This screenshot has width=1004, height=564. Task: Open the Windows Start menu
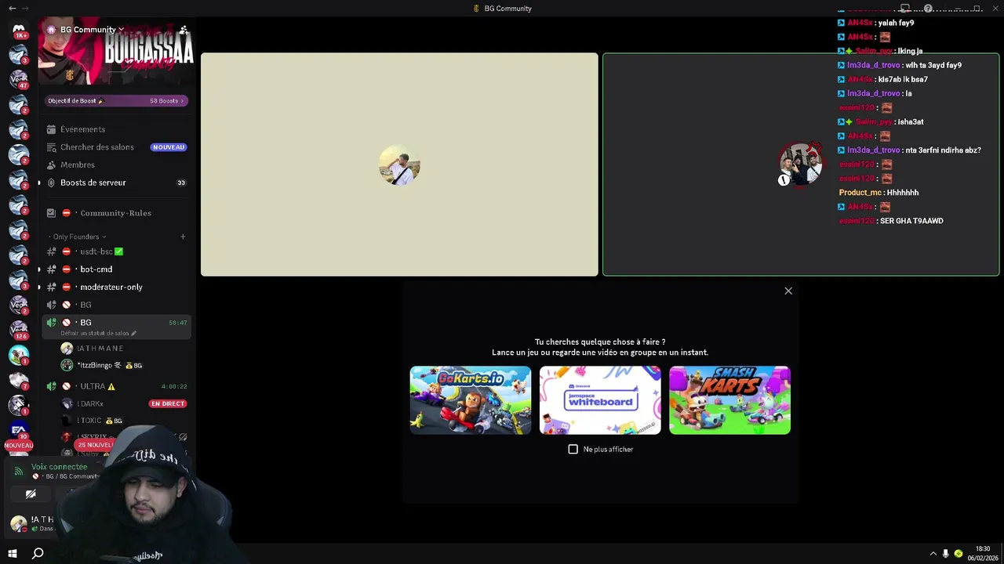pos(13,553)
